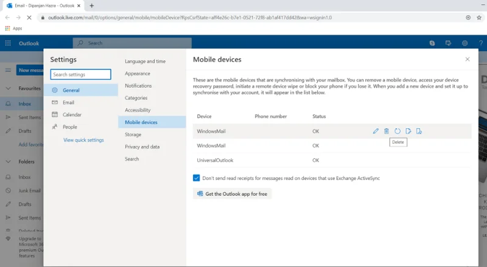
Task: Click the Search settings input field
Action: 80,74
